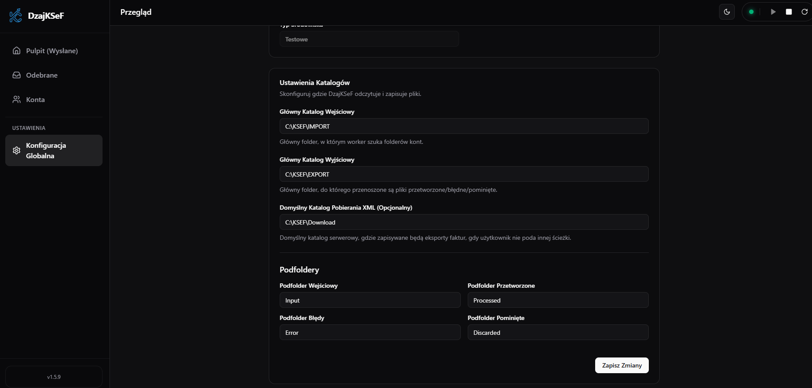Screen dimensions: 812x388
Task: Click the DzajKSeF logo icon
Action: pos(16,16)
